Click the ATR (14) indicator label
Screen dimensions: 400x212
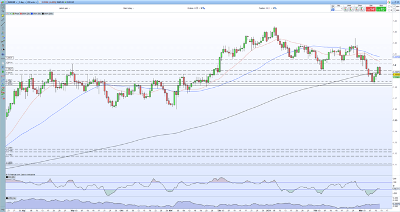tap(11, 198)
